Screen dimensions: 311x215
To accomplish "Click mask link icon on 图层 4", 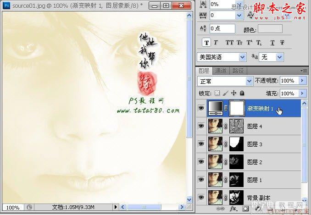I will point(226,126).
